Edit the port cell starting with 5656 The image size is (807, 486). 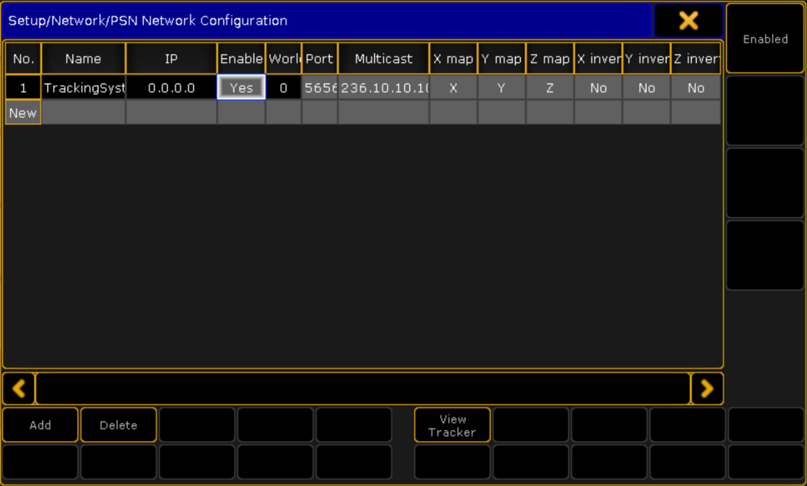coord(320,88)
